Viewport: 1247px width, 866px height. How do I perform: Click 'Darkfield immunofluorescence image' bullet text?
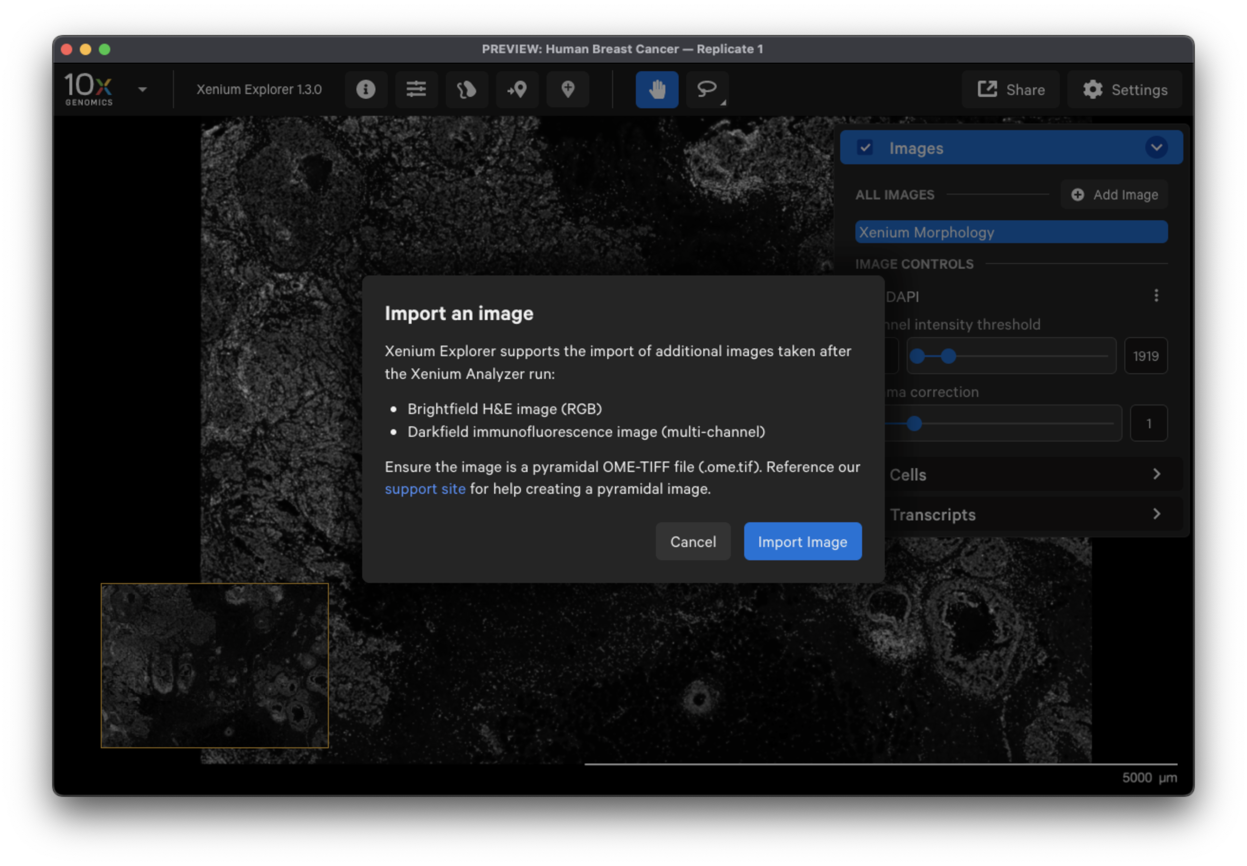586,432
